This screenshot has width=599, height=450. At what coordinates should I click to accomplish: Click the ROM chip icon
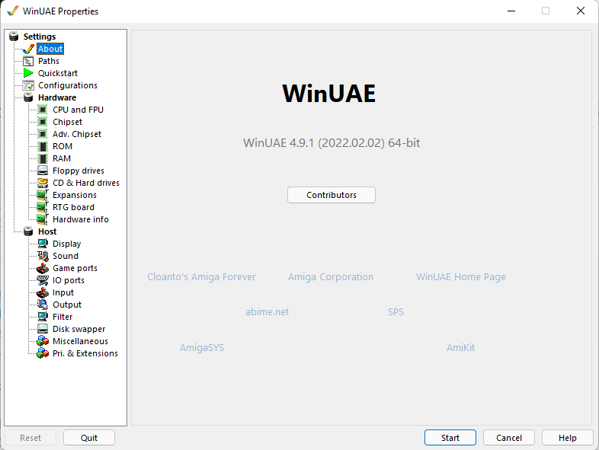pos(43,146)
